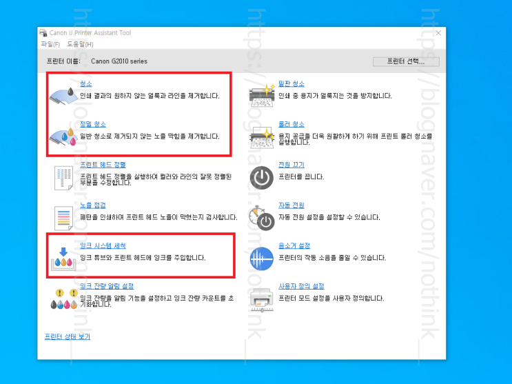Click the description text under 사용자 정의 설정
This screenshot has width=512, height=384.
coord(331,299)
